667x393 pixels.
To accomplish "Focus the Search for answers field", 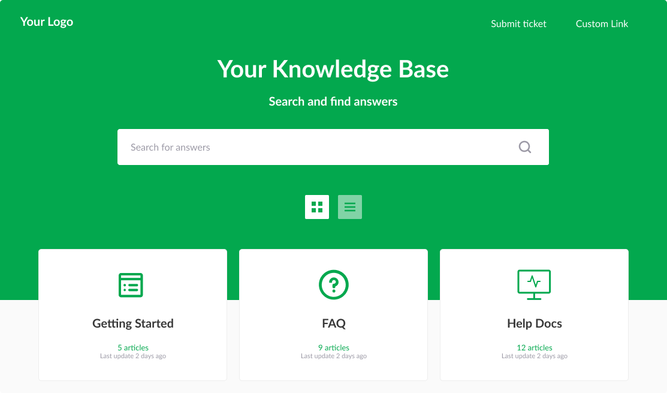I will tap(312, 147).
